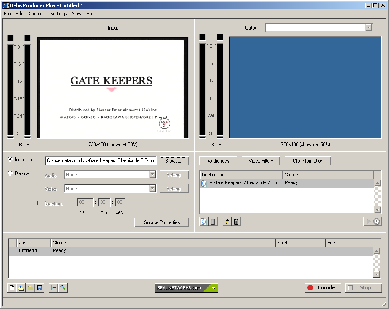The width and height of the screenshot is (389, 309).
Task: Click the Audio Settings button
Action: coord(174,175)
